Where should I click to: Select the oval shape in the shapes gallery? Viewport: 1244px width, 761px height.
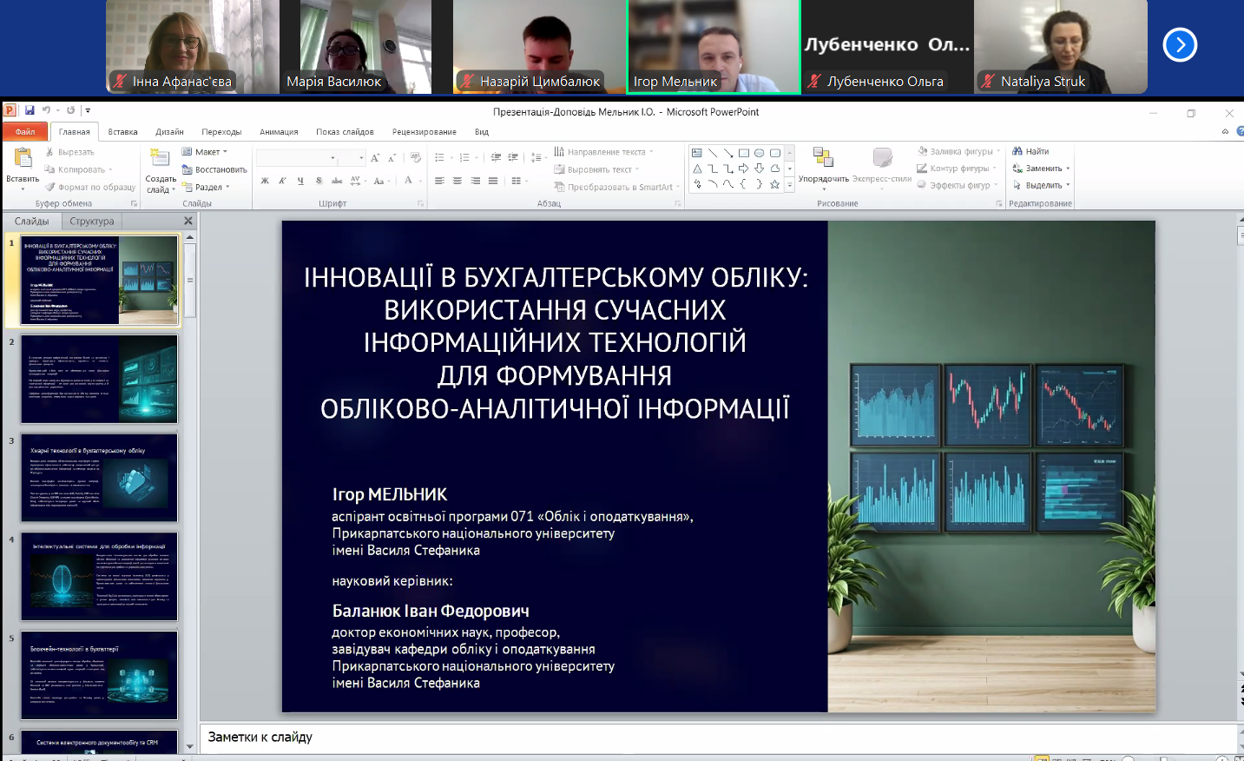pos(760,153)
